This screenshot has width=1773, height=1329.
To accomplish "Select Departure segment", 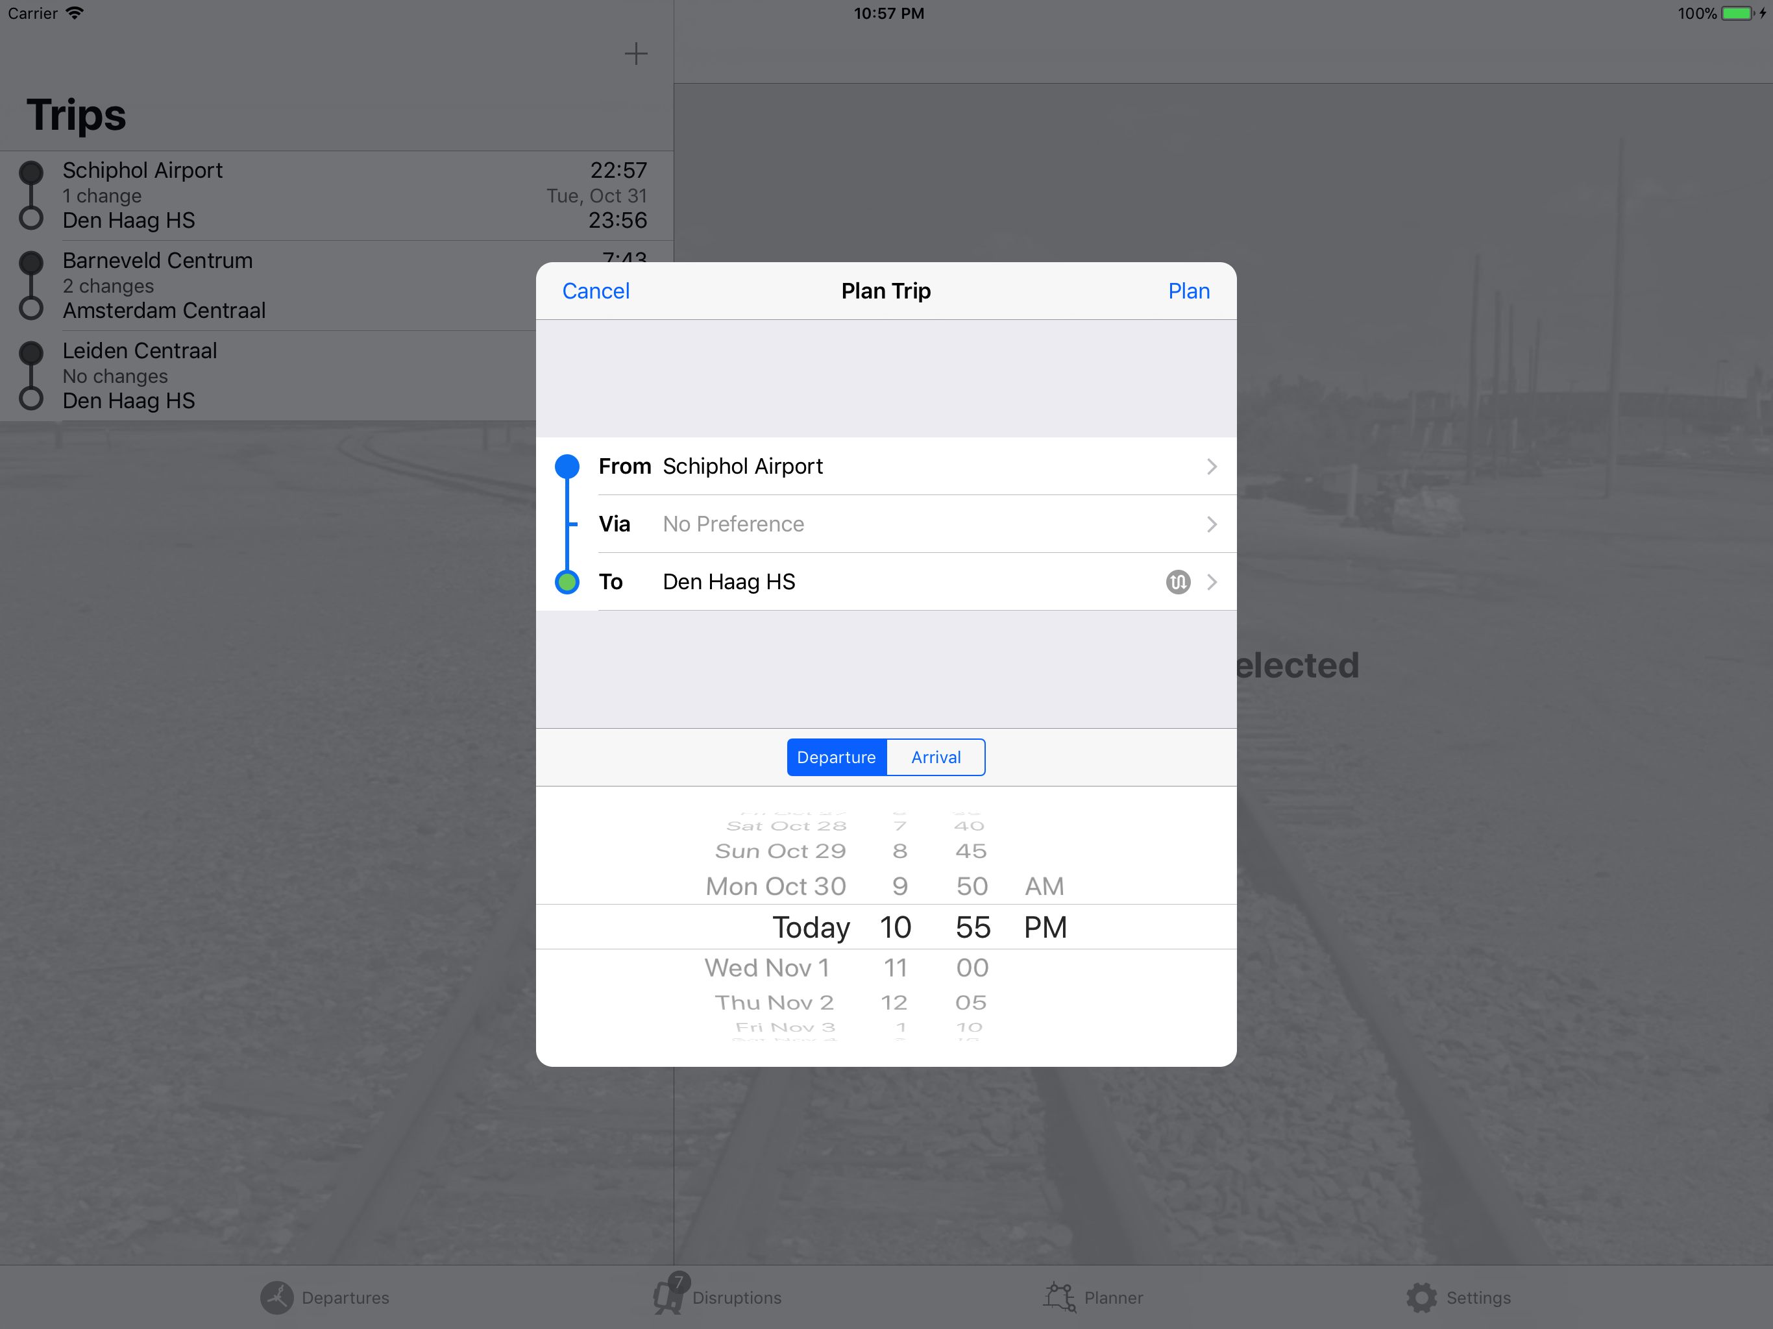I will pos(836,757).
